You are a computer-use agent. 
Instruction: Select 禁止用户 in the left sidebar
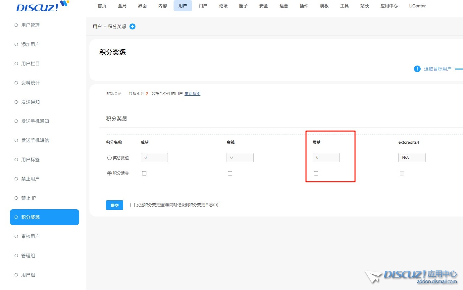point(30,179)
